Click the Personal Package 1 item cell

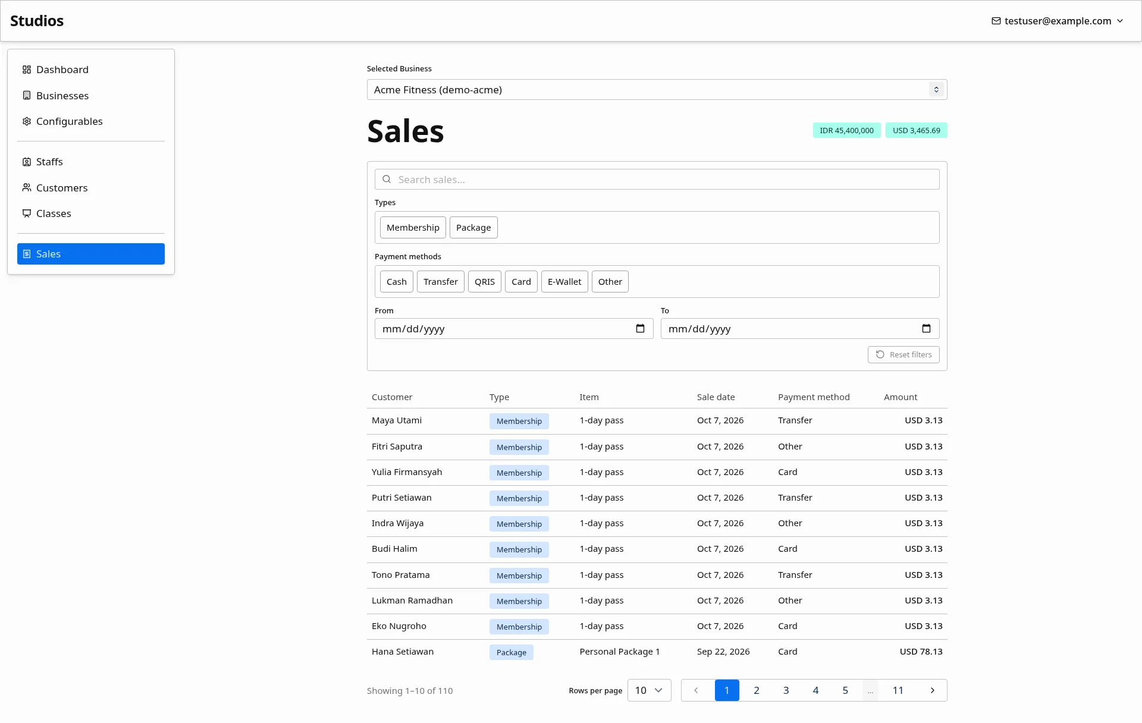620,652
